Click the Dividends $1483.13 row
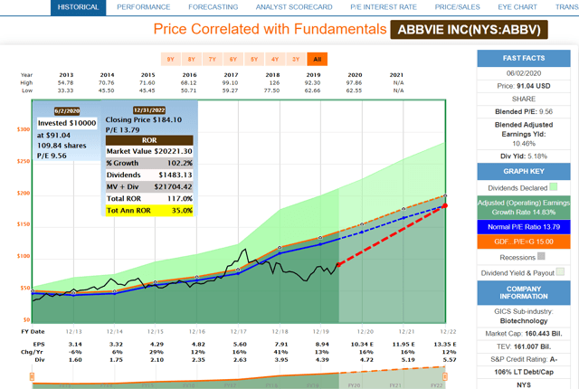 click(x=149, y=175)
